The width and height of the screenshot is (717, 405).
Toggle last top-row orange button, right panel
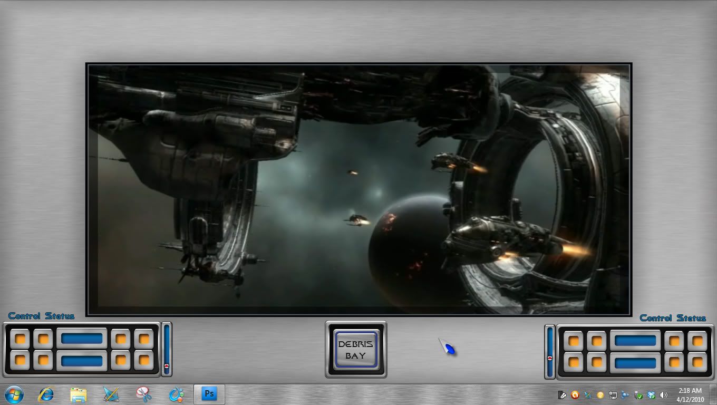click(697, 341)
